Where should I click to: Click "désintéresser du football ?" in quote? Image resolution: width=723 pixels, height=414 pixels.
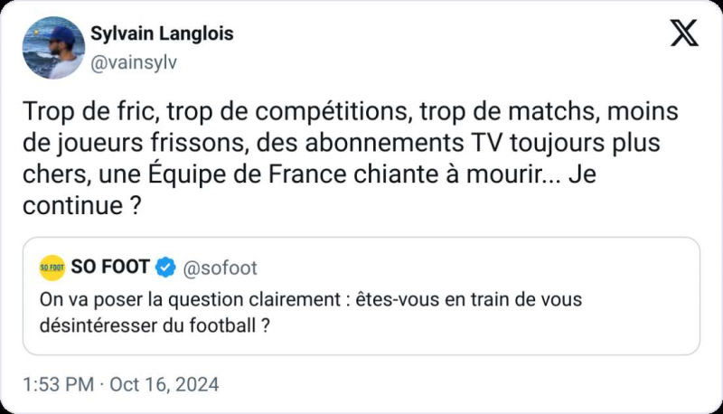155,325
